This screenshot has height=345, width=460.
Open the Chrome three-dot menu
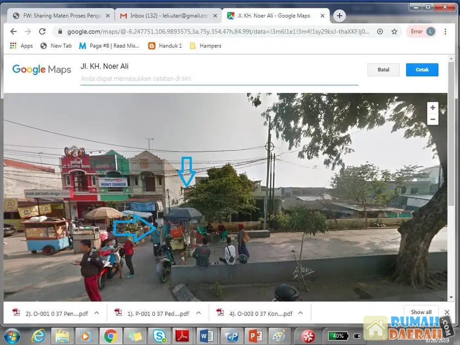pos(445,32)
